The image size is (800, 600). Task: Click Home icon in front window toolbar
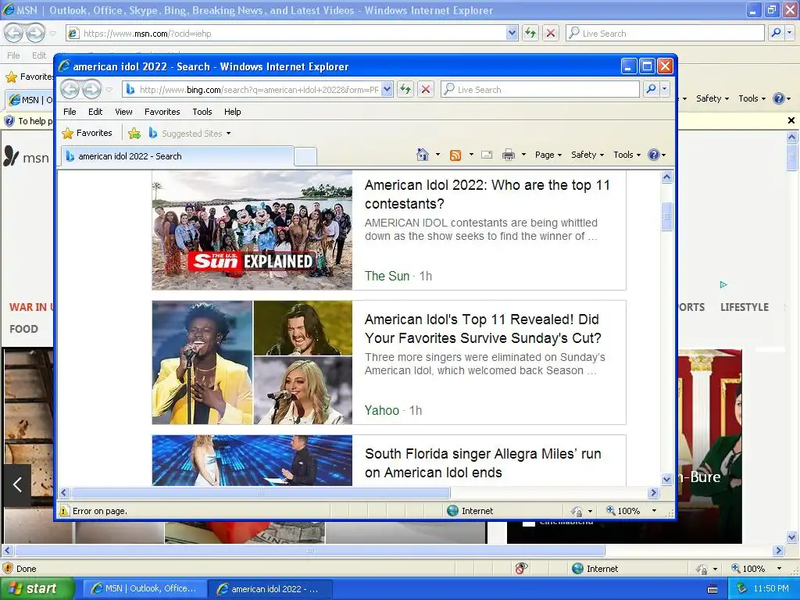[423, 155]
